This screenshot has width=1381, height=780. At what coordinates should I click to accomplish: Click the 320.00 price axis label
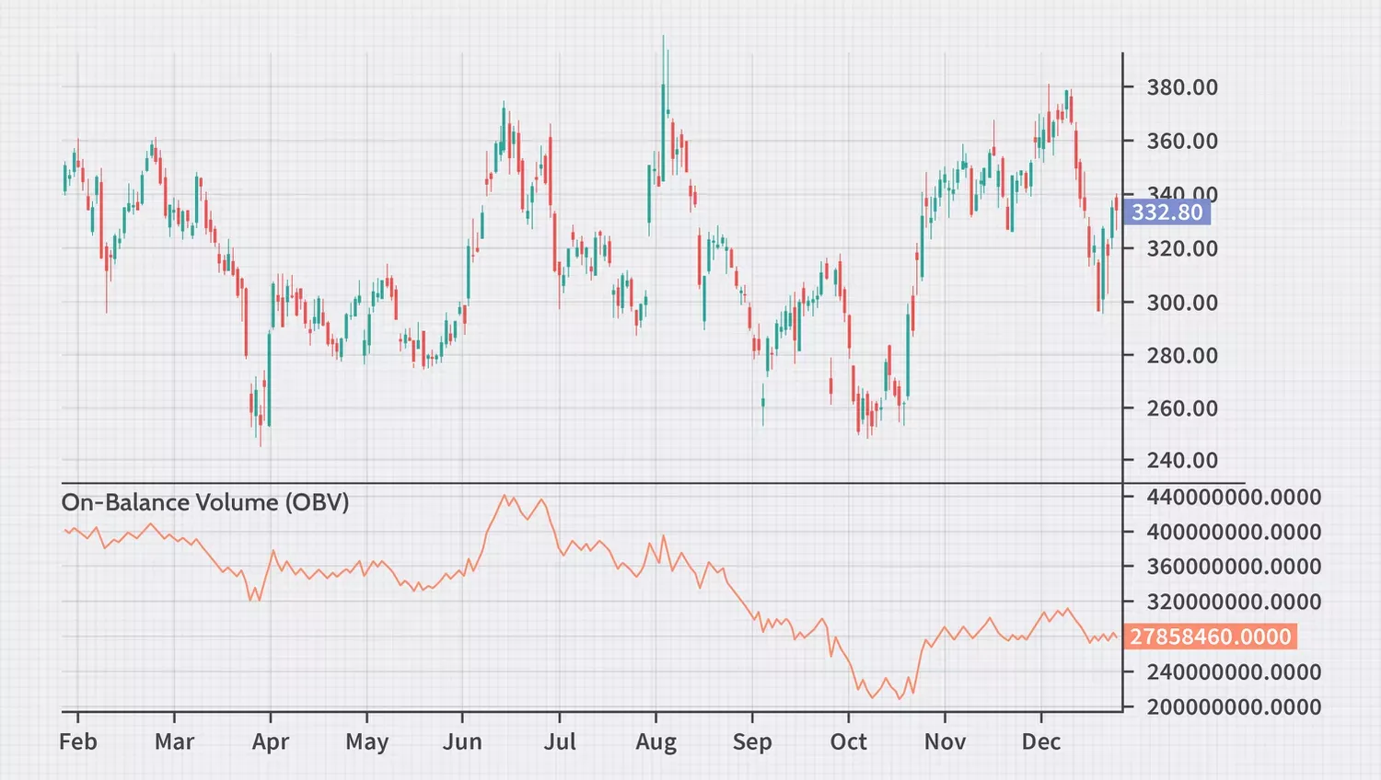point(1182,248)
